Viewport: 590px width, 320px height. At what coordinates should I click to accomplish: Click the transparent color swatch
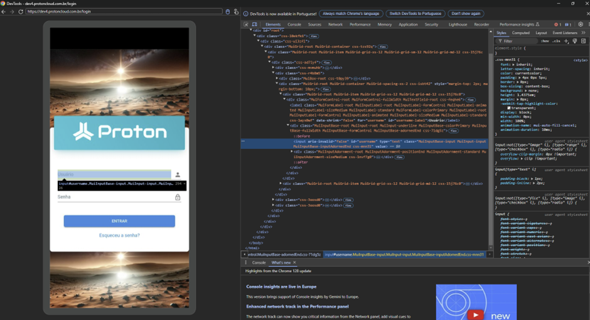pos(509,108)
